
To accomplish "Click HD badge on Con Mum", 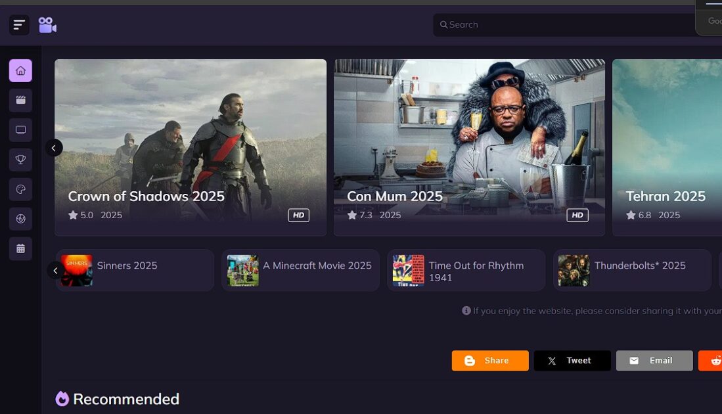I will click(x=577, y=215).
